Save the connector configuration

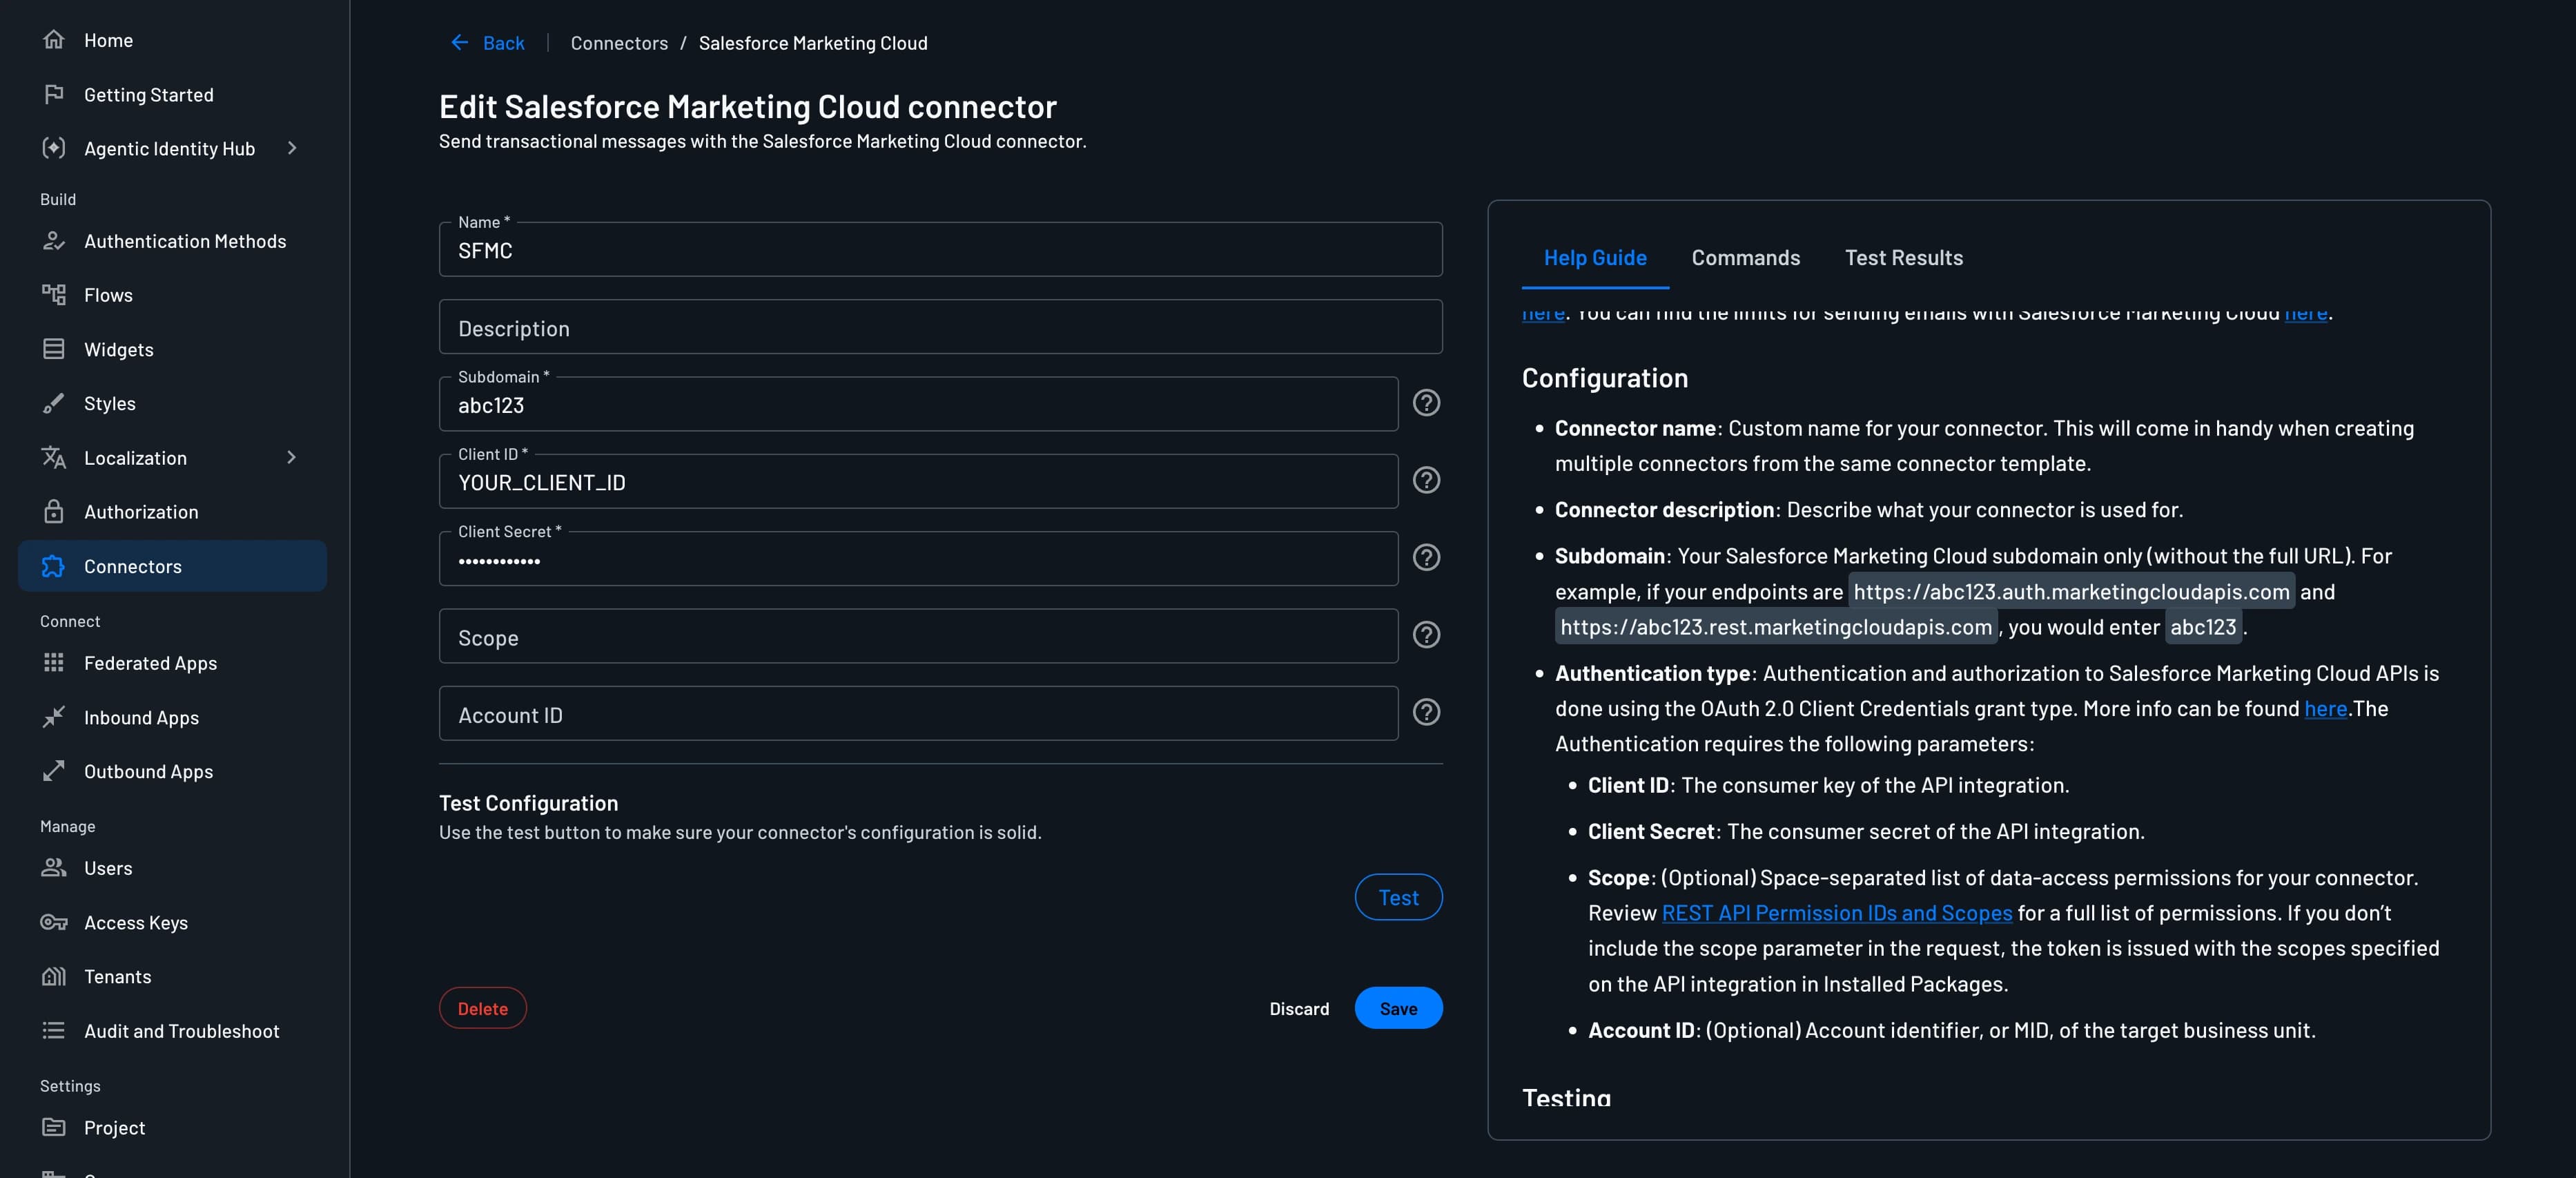point(1398,1008)
